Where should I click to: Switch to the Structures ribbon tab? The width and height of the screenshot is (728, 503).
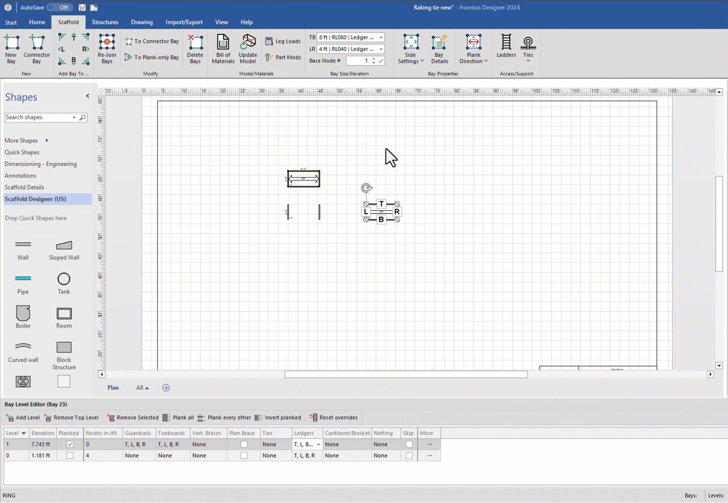pos(105,22)
